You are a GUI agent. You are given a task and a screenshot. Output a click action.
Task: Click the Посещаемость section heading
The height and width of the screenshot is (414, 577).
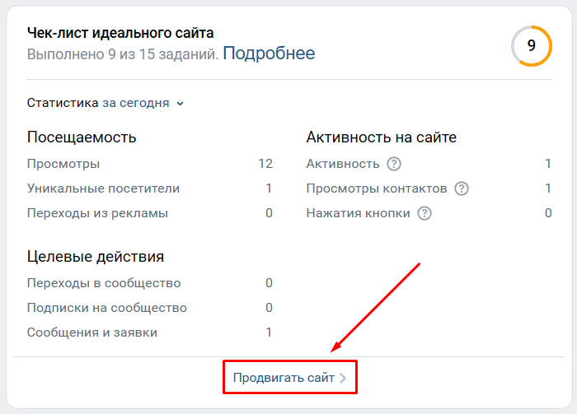point(82,137)
